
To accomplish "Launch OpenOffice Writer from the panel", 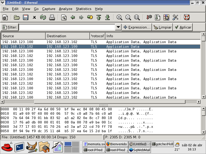I will [x=57, y=147].
